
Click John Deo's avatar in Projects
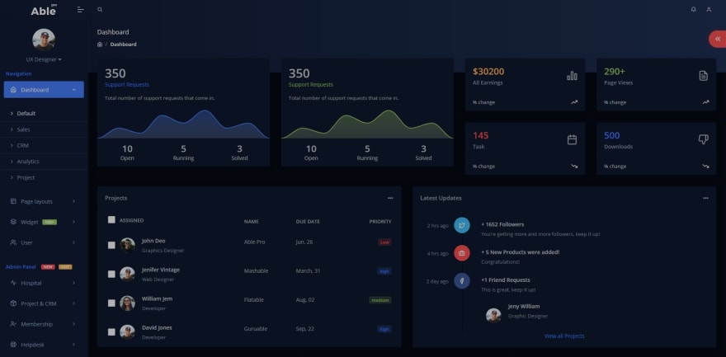tap(127, 245)
